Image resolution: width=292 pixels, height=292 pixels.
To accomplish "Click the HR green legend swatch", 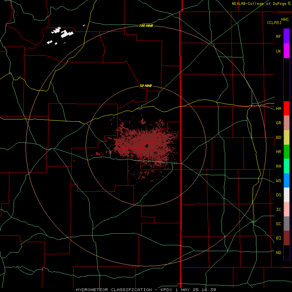I will (286, 152).
